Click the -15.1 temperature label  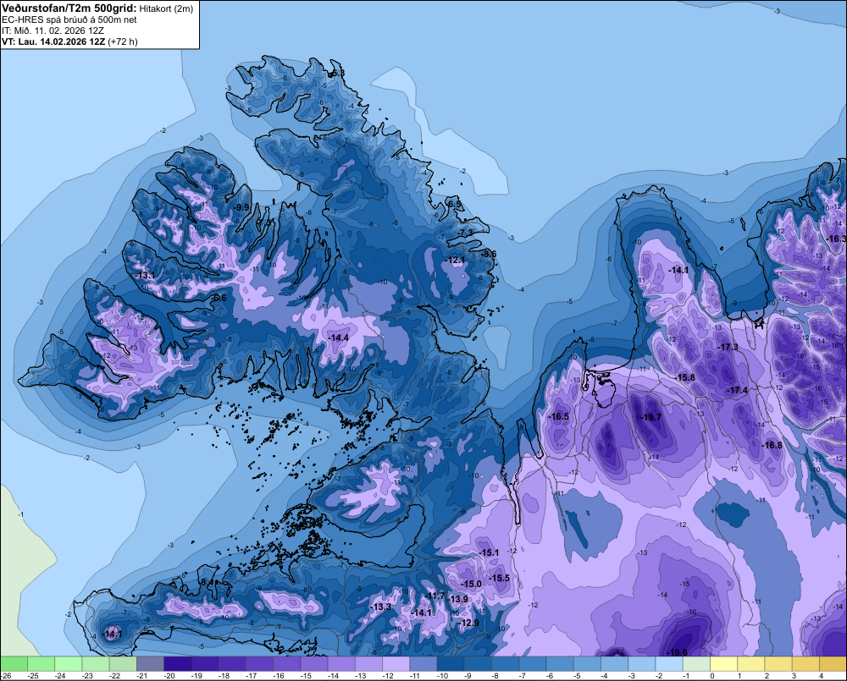[489, 552]
